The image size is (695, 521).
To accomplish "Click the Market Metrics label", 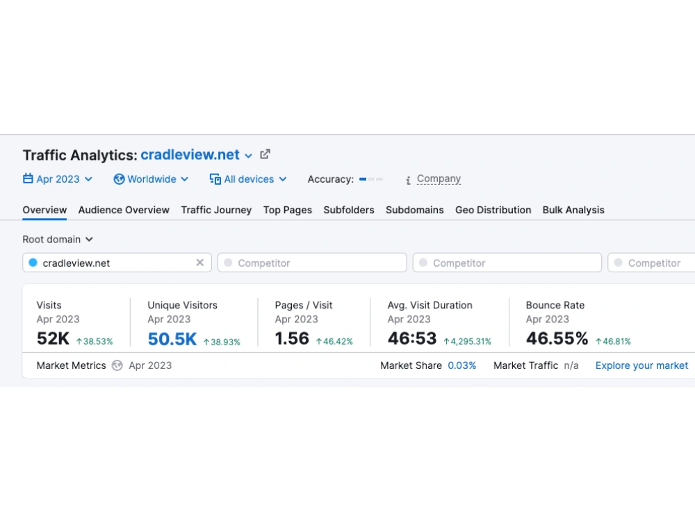I will (x=71, y=365).
